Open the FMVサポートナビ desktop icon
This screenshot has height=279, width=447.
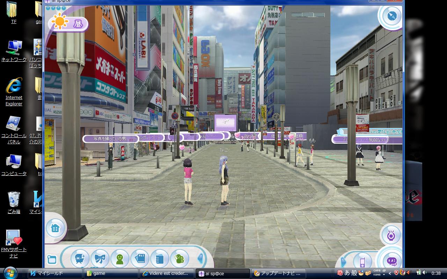coord(14,244)
